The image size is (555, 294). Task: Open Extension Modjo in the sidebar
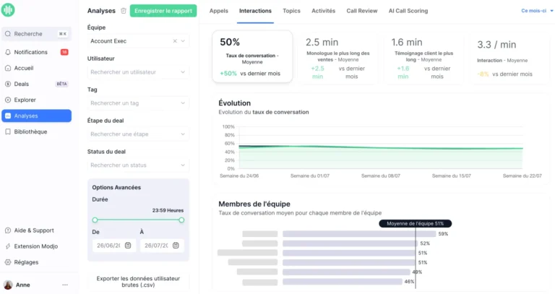36,246
